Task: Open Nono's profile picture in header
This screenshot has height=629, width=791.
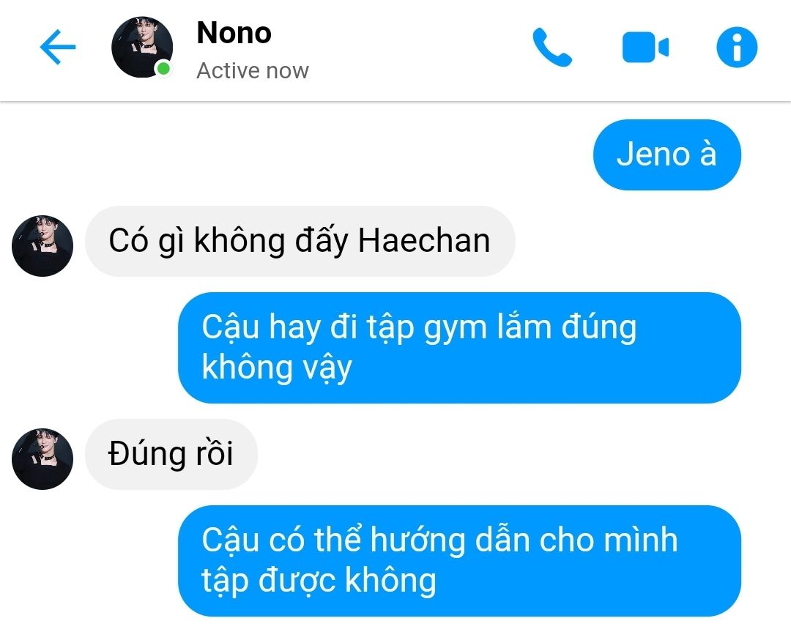Action: tap(142, 47)
